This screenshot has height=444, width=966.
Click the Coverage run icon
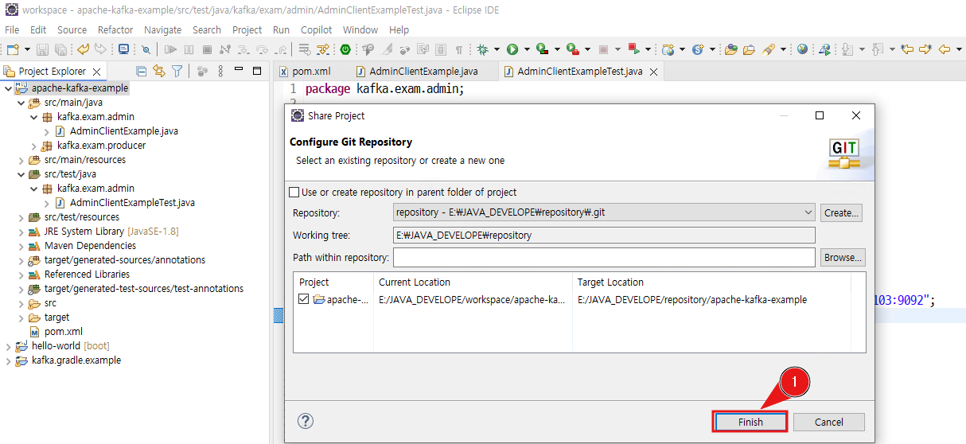pos(543,49)
